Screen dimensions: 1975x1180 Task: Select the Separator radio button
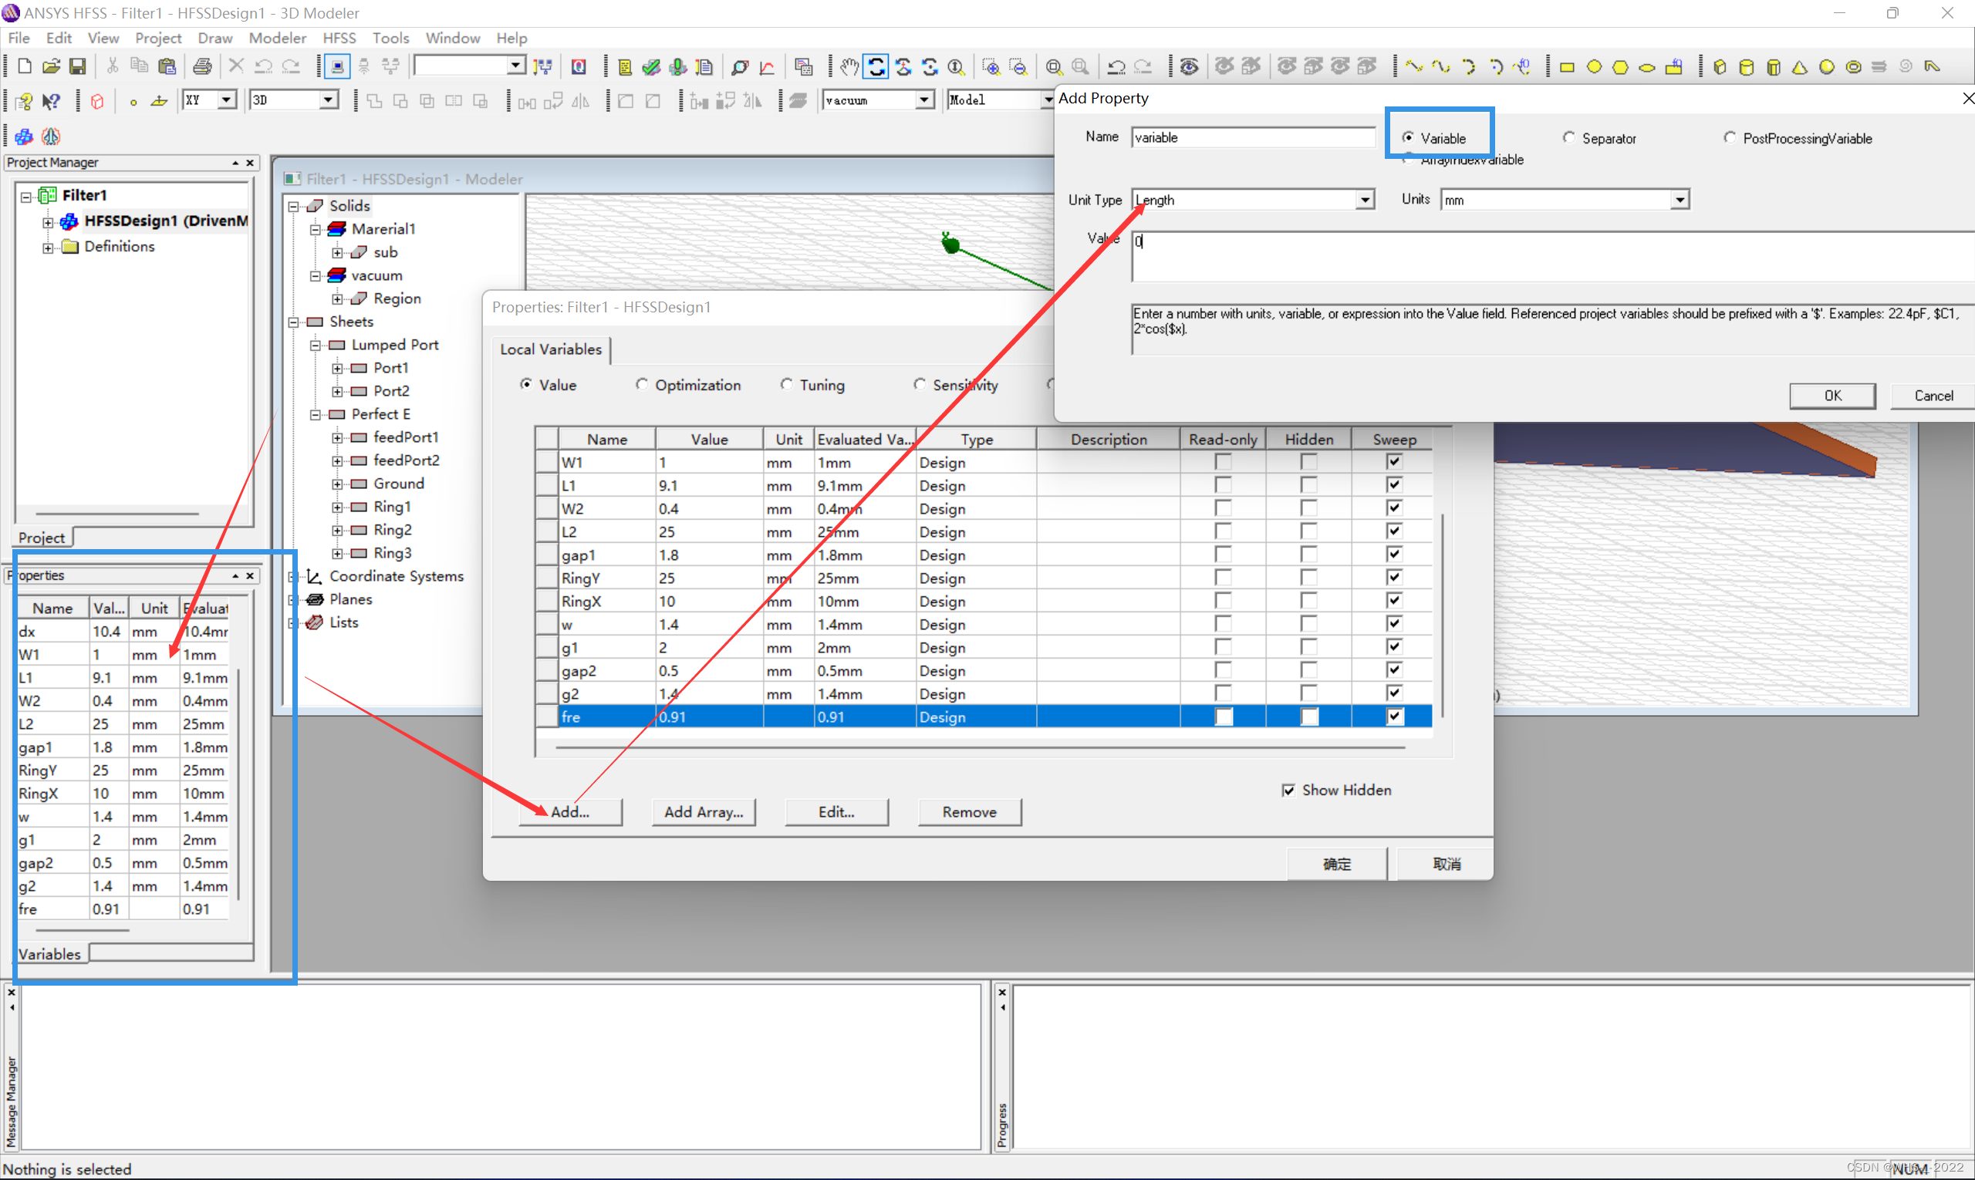[1568, 137]
